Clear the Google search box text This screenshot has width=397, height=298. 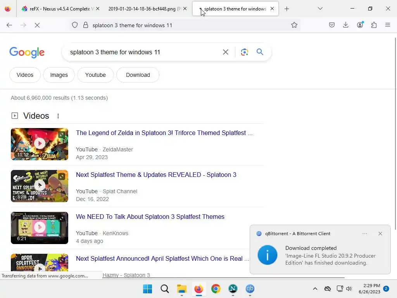225,52
